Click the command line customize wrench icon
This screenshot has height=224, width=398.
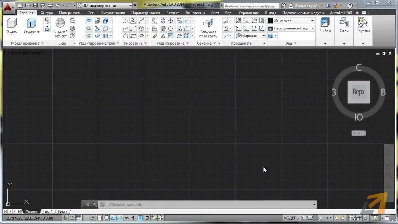(94, 204)
